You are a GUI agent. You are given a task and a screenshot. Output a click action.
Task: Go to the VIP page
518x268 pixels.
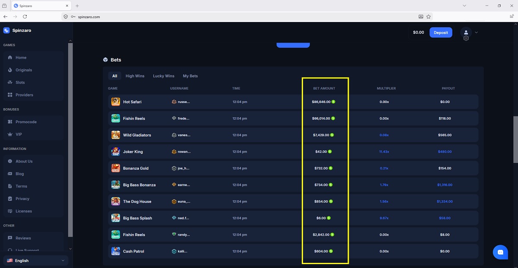19,134
